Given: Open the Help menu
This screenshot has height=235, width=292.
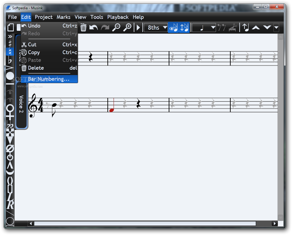Looking at the screenshot, I should tap(138, 17).
